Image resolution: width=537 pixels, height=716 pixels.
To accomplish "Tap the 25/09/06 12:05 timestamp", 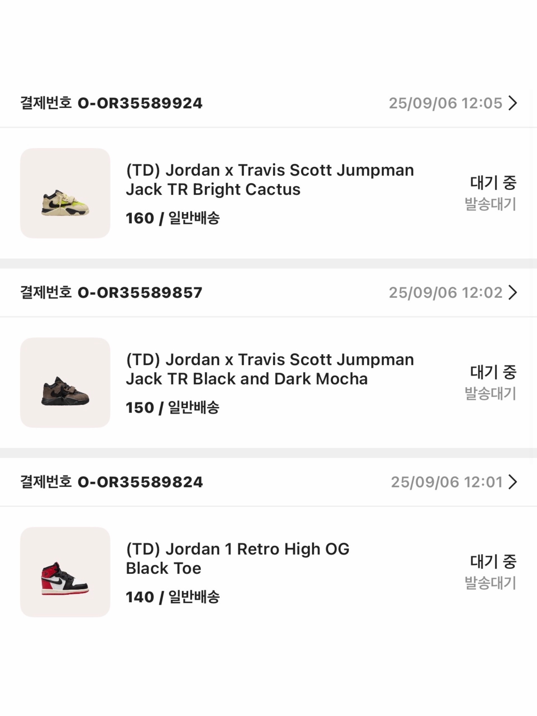I will click(x=445, y=103).
